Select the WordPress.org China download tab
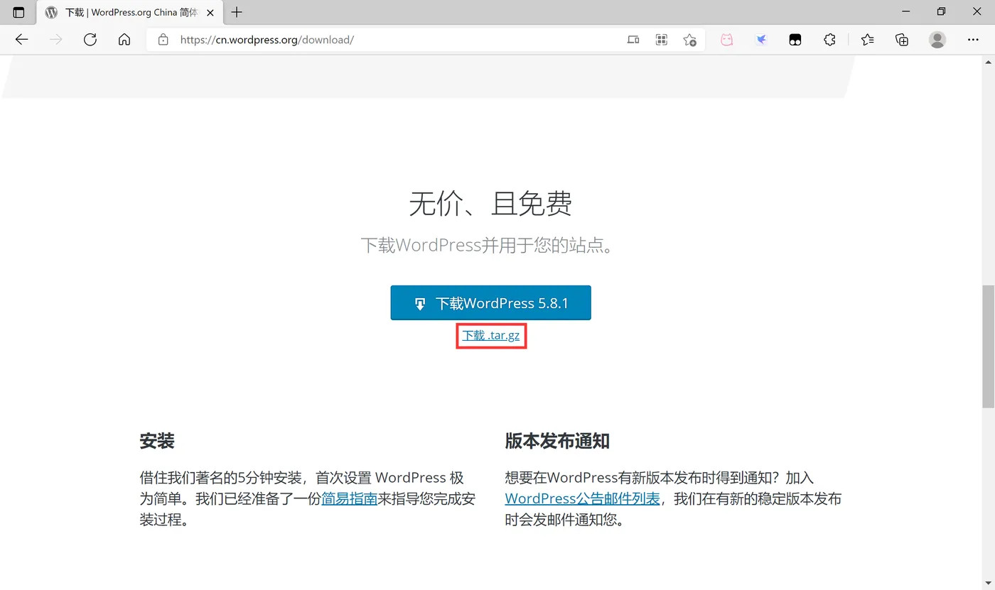 [130, 13]
